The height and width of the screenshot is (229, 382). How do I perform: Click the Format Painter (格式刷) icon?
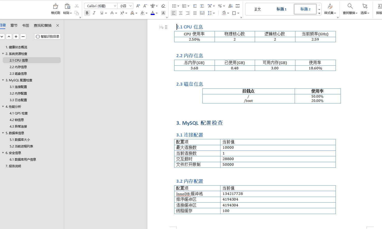55,6
